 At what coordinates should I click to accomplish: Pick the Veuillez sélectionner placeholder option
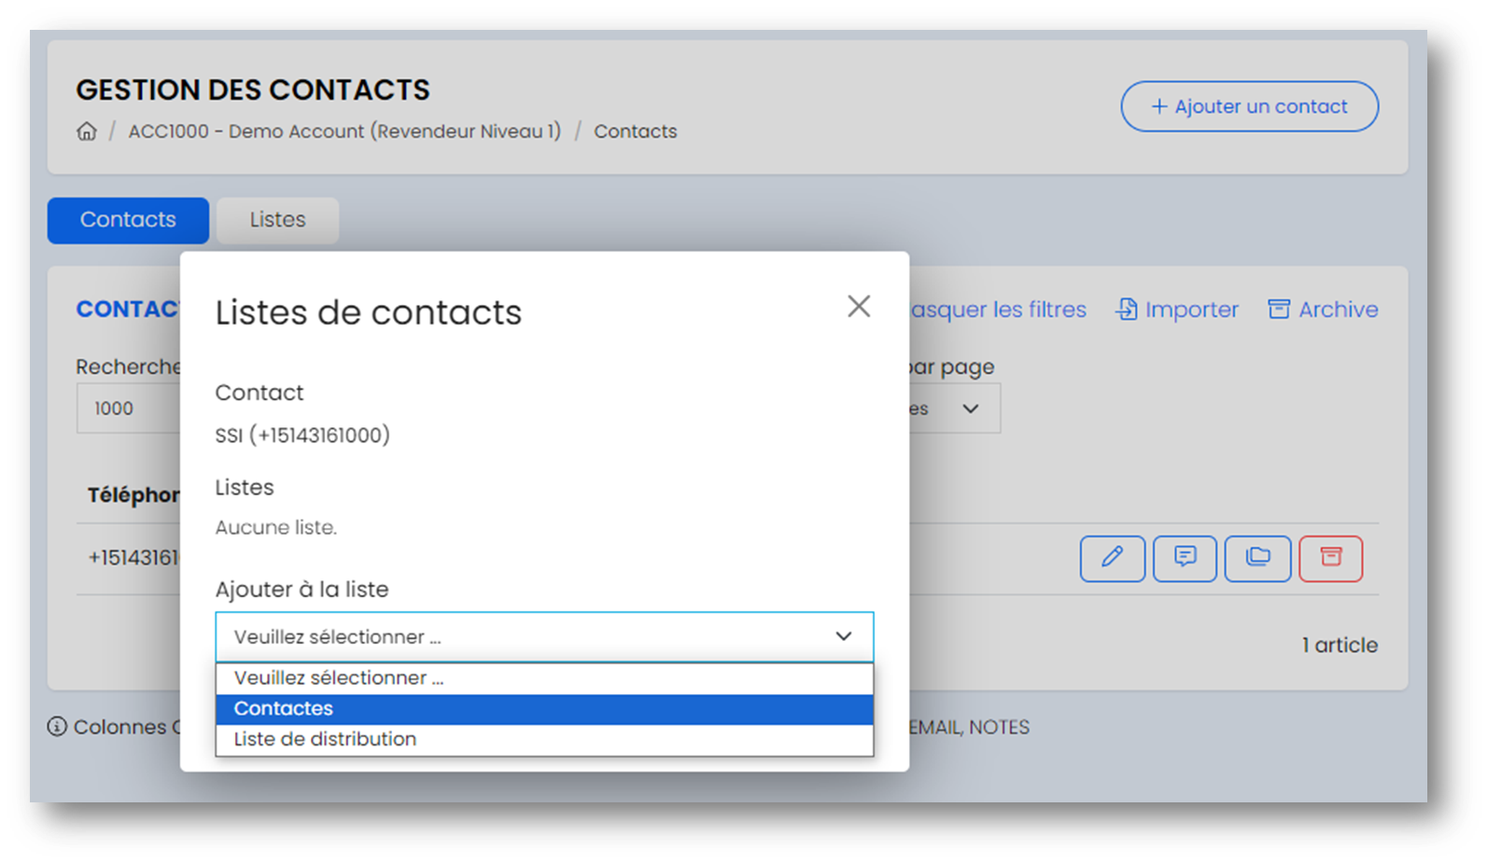click(544, 678)
